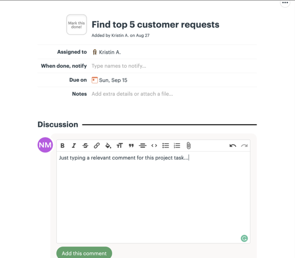Check the Mark this done box

tap(77, 25)
